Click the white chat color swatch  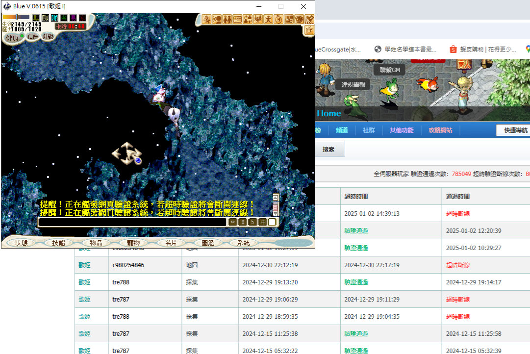point(272,222)
